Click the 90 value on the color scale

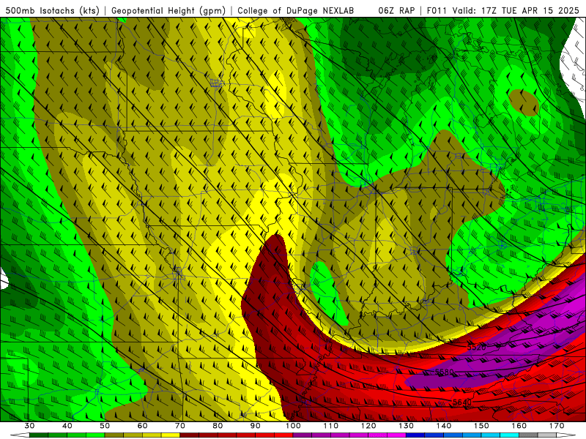point(256,426)
